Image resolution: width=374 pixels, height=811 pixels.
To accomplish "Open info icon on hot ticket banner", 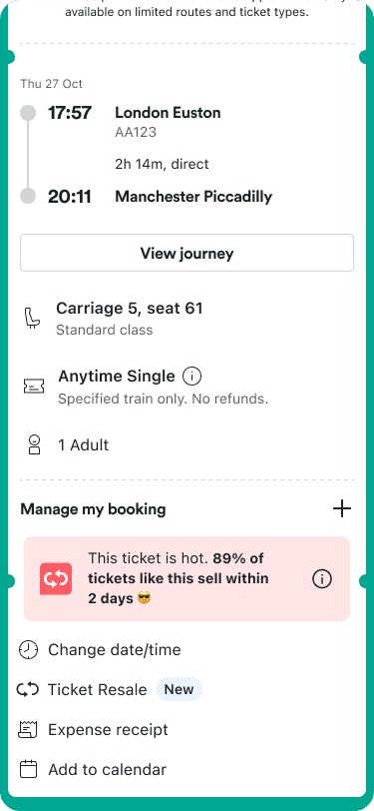I will click(322, 579).
